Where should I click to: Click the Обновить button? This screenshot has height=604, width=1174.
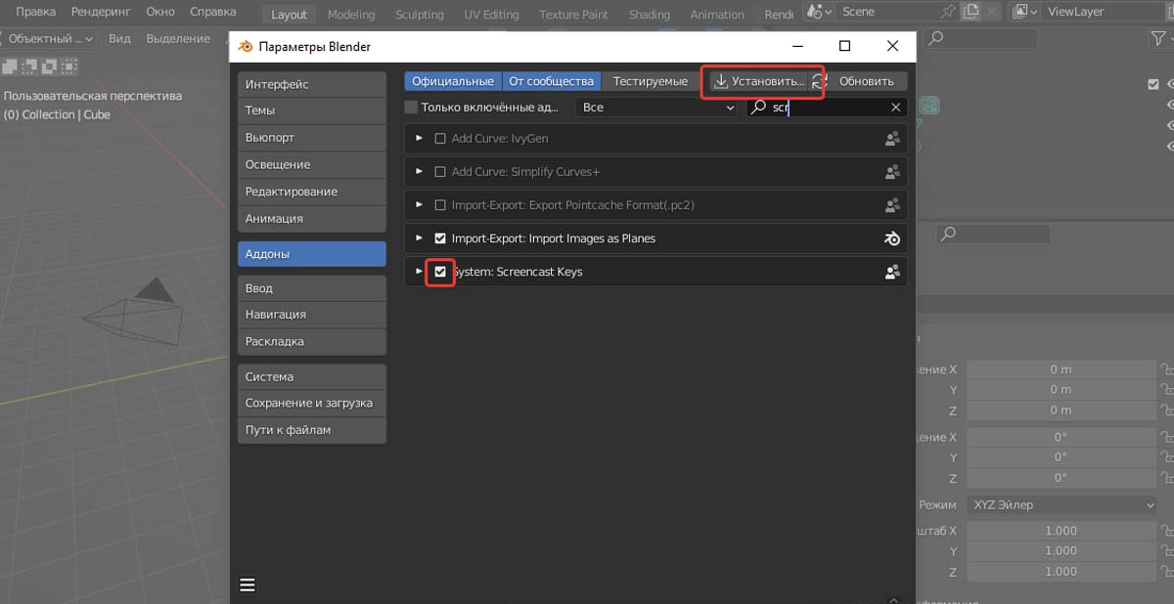[x=867, y=81]
